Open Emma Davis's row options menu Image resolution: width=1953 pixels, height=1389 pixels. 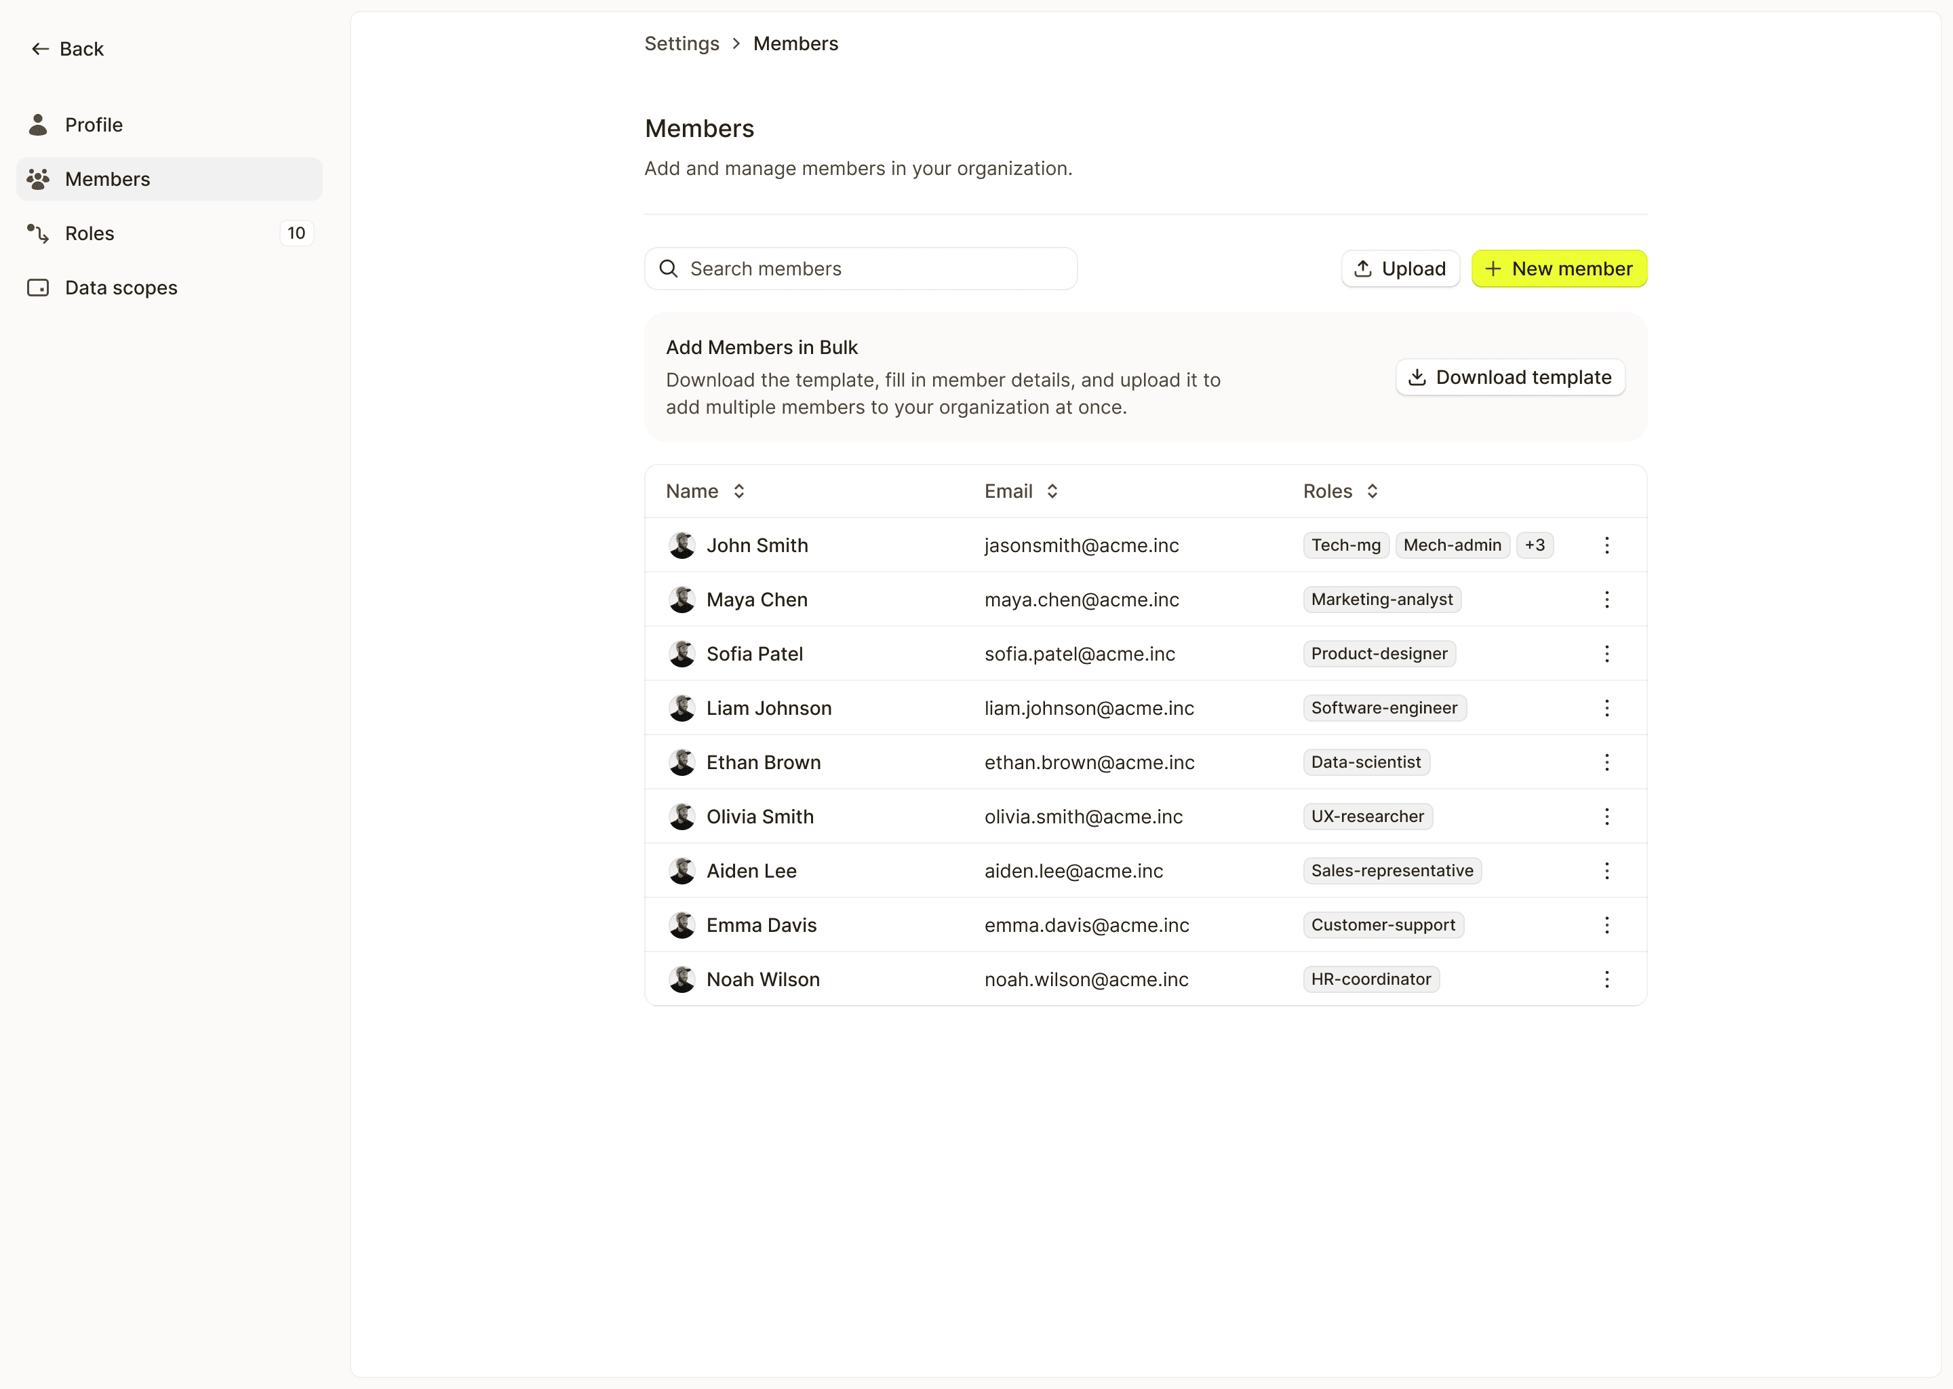[1606, 925]
